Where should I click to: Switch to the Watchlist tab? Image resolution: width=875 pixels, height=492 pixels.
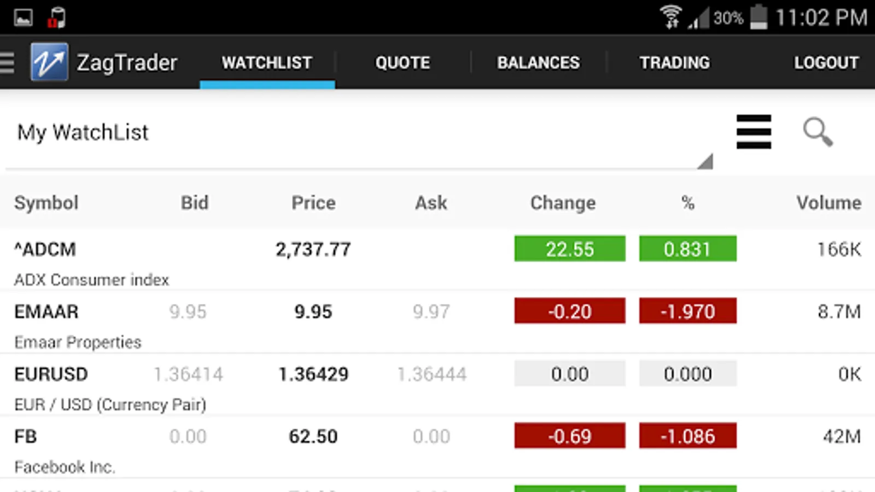click(x=267, y=63)
